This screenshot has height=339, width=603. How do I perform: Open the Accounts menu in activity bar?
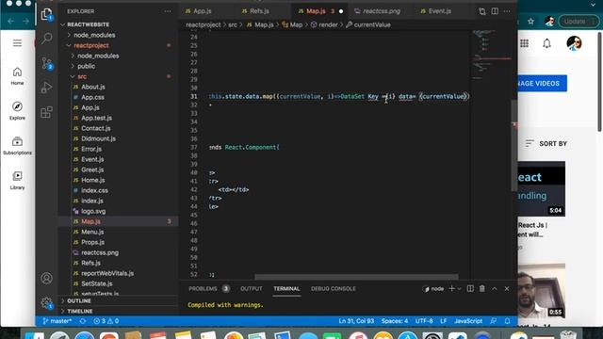pos(46,278)
